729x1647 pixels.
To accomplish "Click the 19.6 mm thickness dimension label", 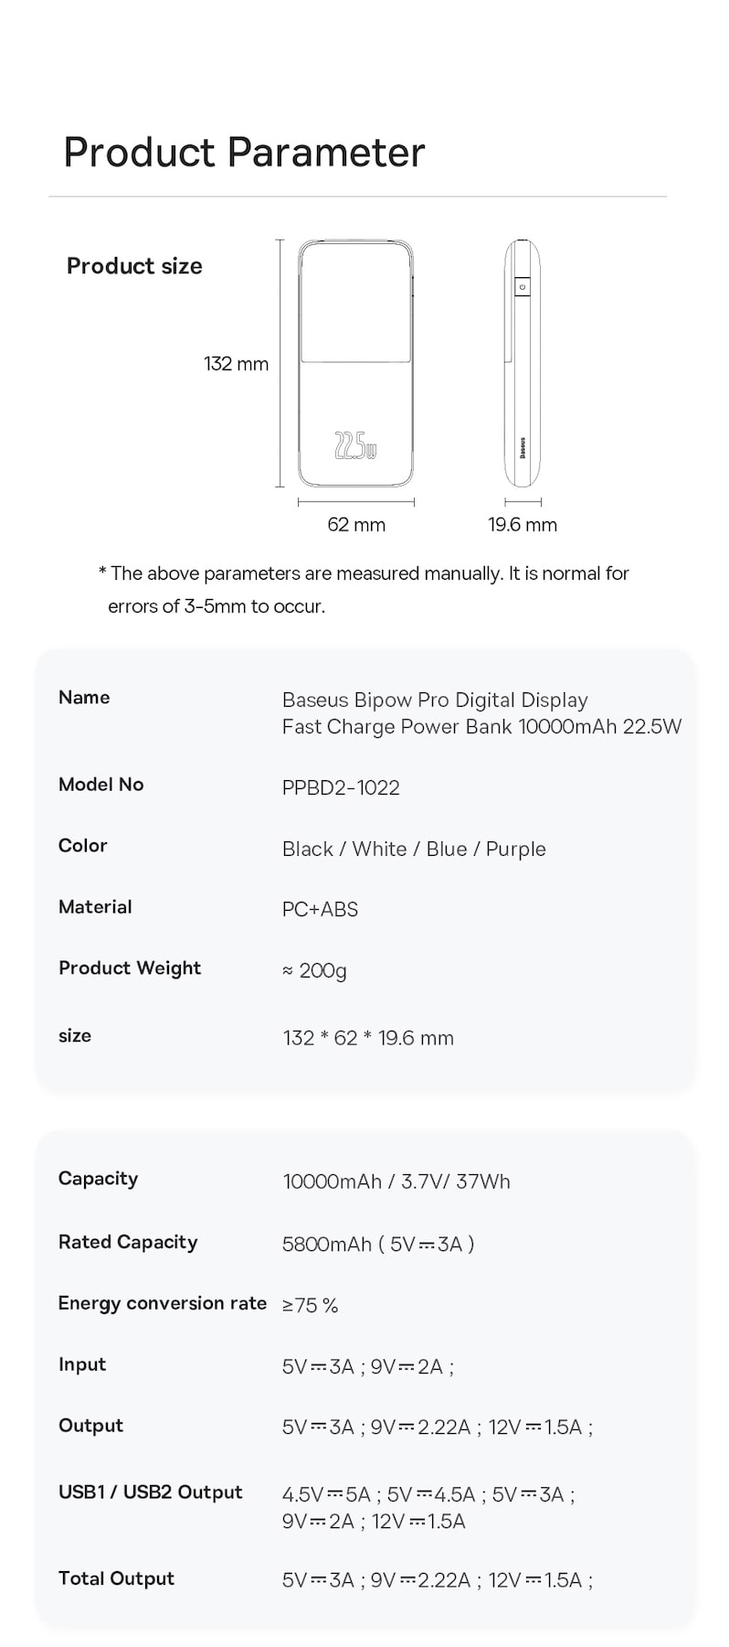I will point(523,525).
